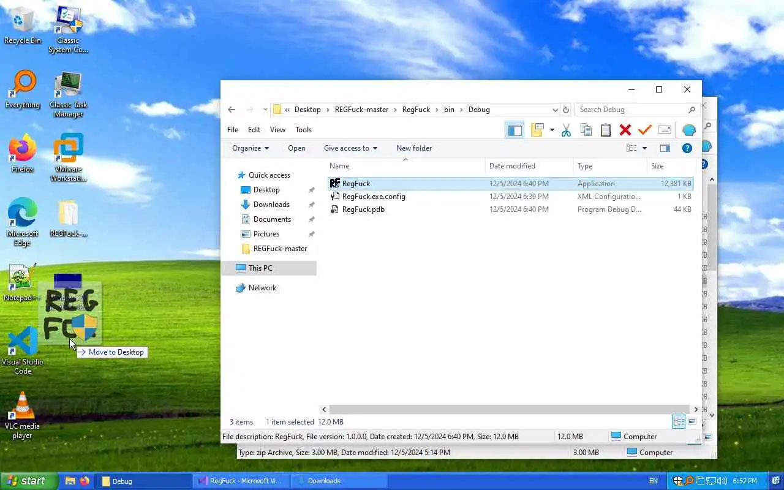
Task: Expand the folder options dropdown arrow
Action: pyautogui.click(x=552, y=130)
